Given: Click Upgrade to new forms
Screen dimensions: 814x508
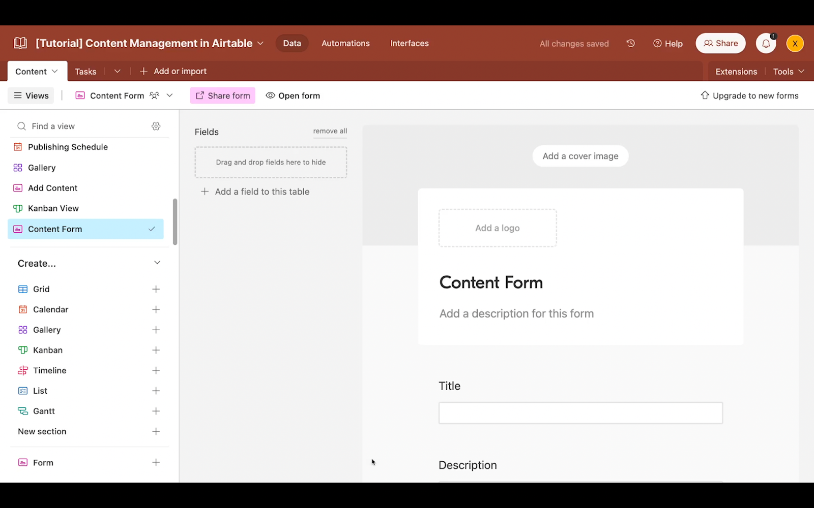Looking at the screenshot, I should 749,96.
